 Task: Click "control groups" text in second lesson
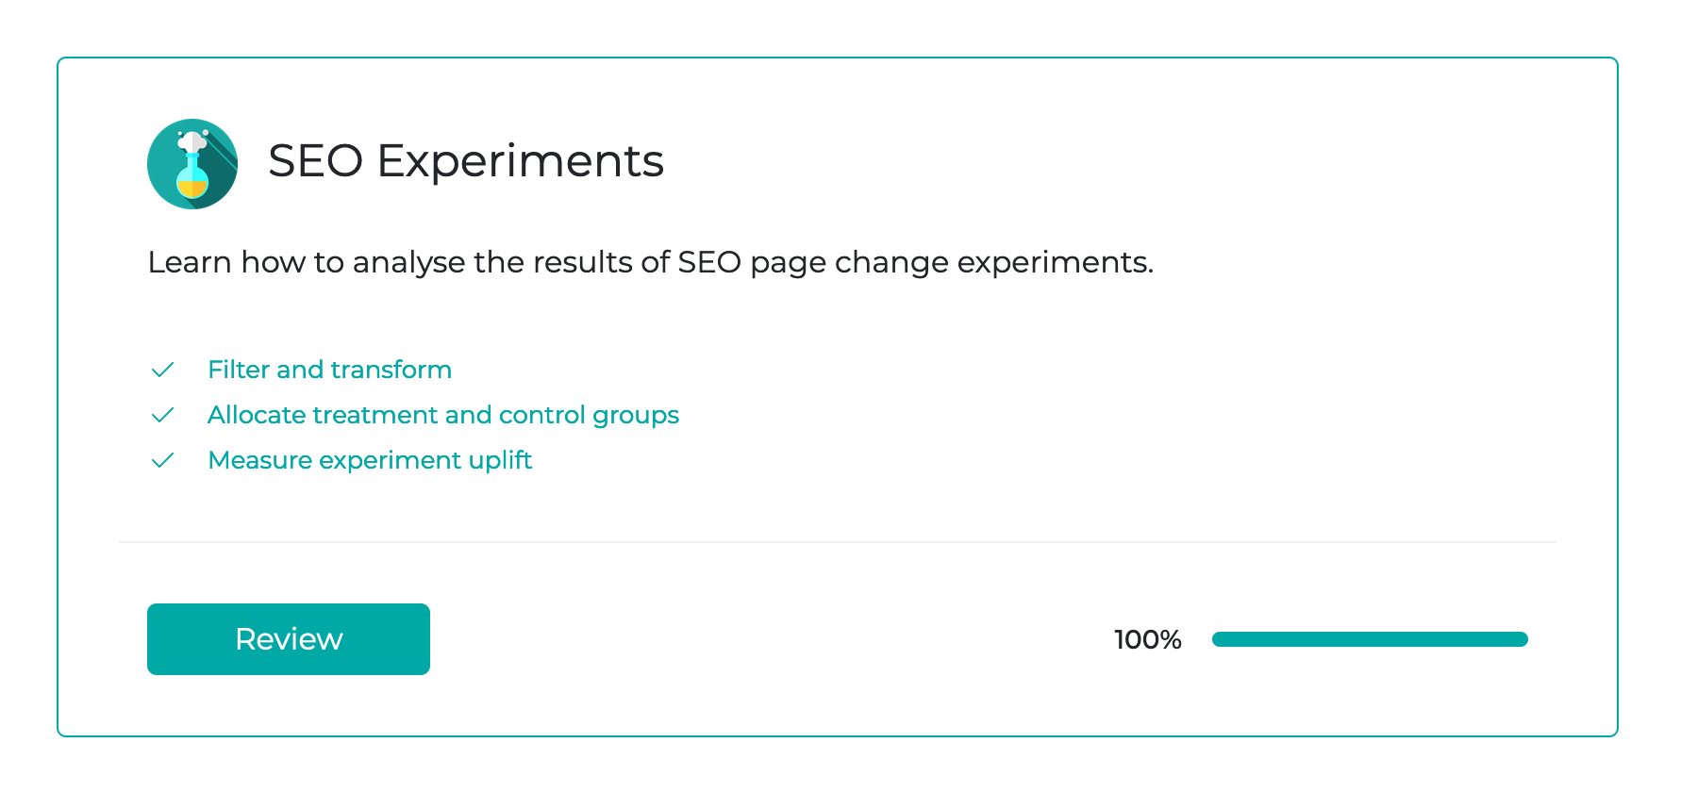[589, 416]
